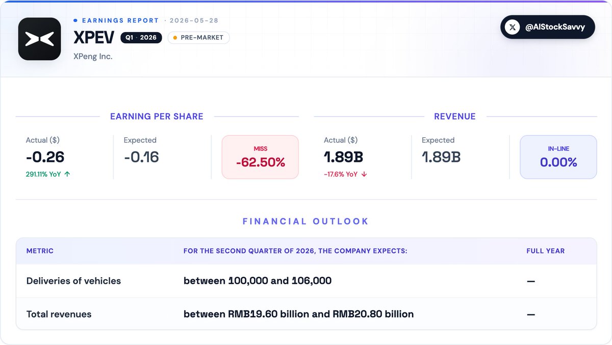Click the XPeng Inc. company name
The width and height of the screenshot is (612, 345).
(93, 56)
